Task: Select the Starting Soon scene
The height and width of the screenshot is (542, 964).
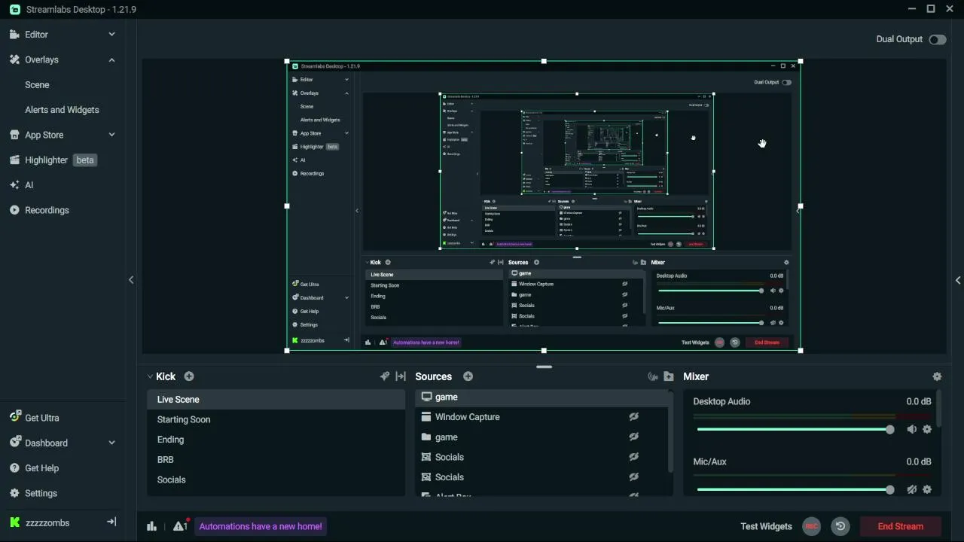Action: pyautogui.click(x=276, y=419)
